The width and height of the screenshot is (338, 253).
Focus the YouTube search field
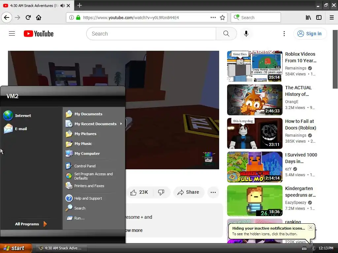tap(151, 34)
